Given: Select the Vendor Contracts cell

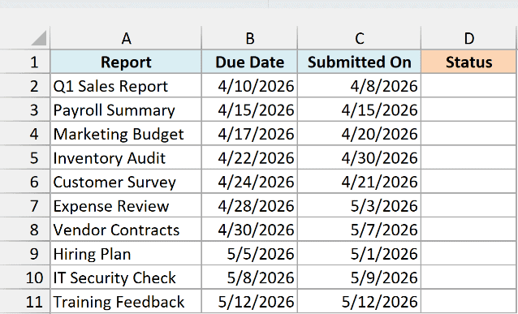Looking at the screenshot, I should coord(126,230).
